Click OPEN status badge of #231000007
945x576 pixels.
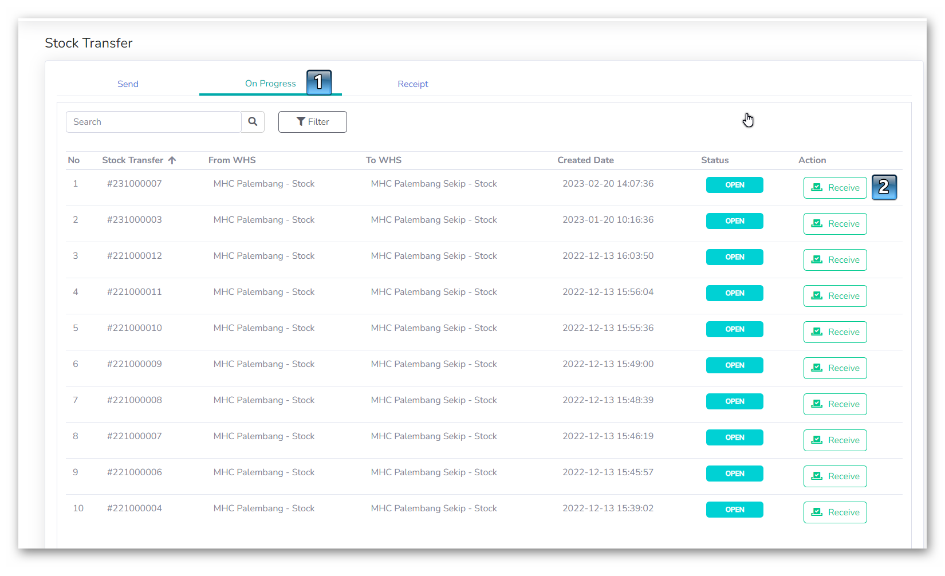(x=734, y=185)
